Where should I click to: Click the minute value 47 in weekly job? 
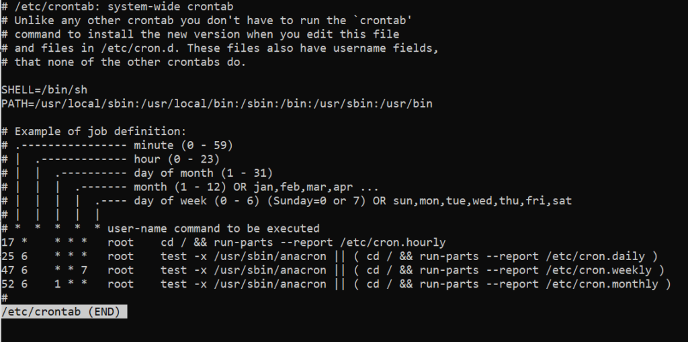click(7, 270)
